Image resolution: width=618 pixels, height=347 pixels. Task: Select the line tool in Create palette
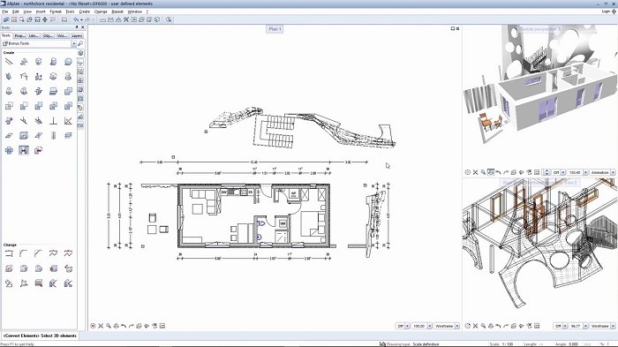(x=9, y=62)
